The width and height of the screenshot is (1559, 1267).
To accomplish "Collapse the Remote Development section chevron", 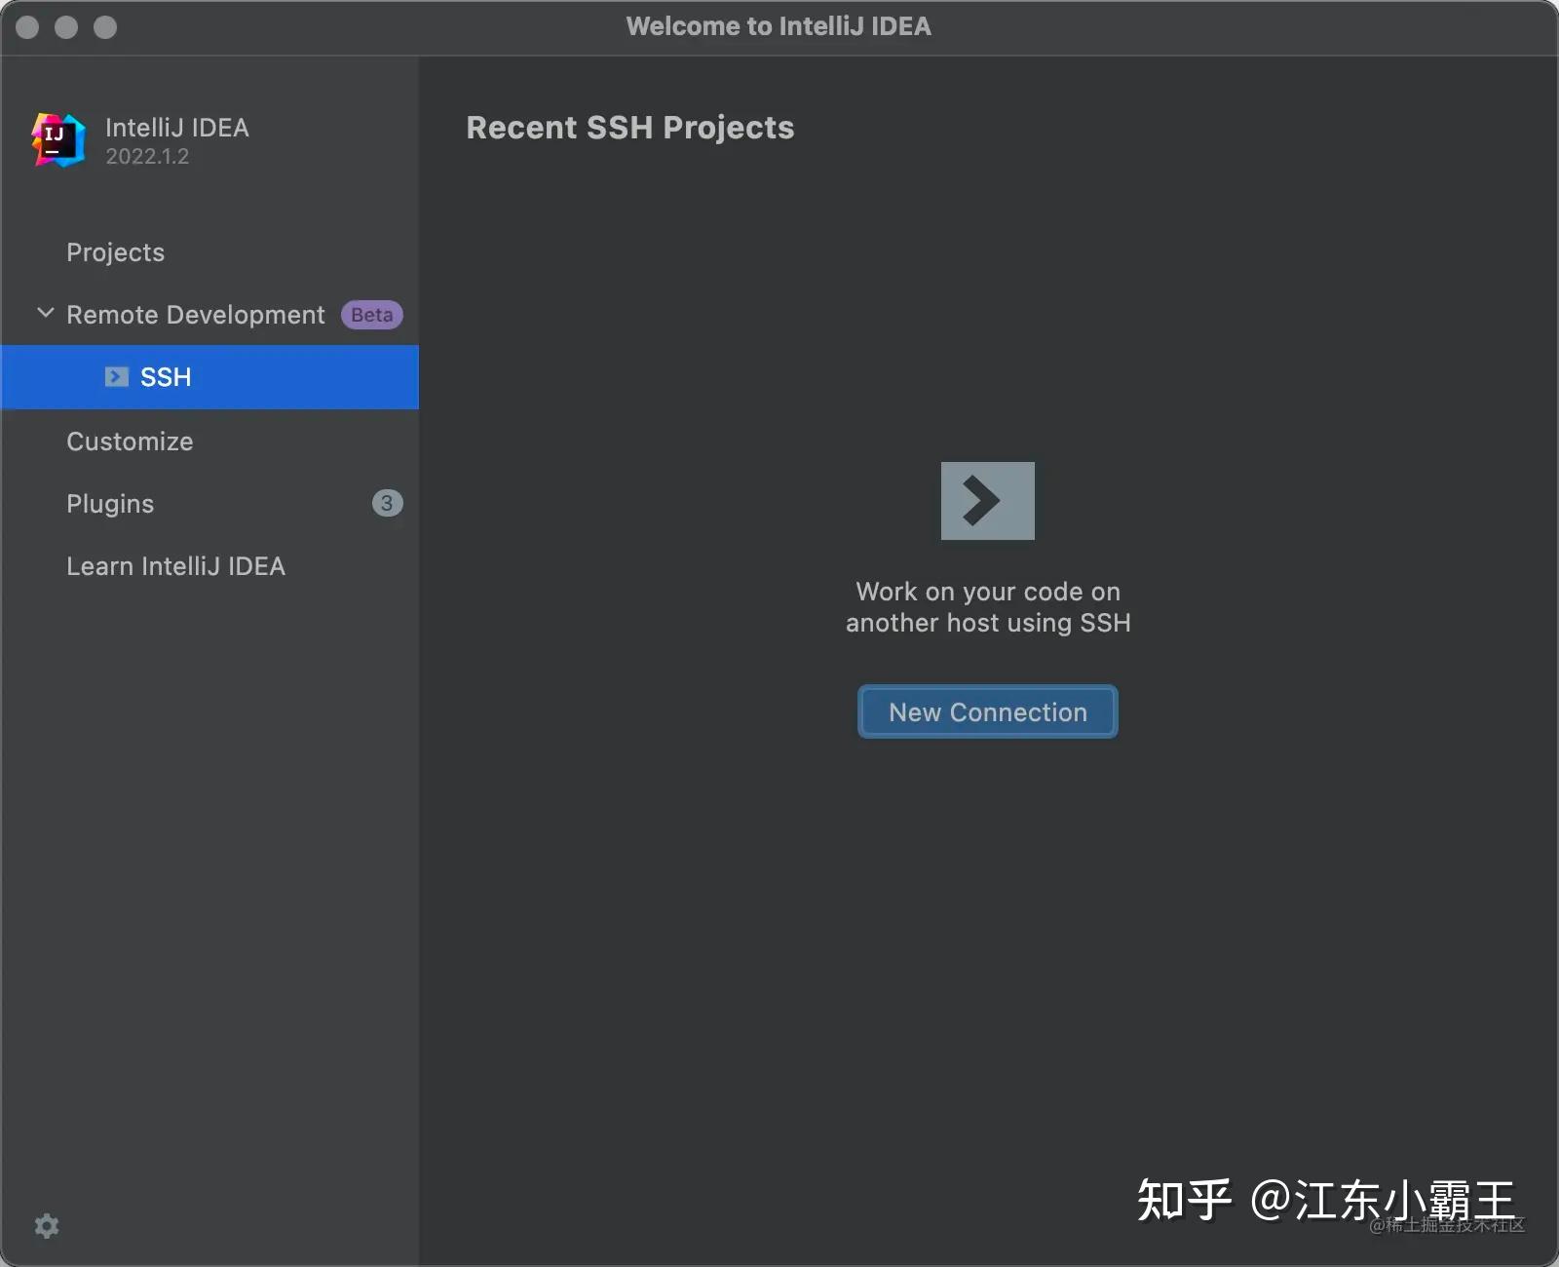I will click(x=45, y=313).
